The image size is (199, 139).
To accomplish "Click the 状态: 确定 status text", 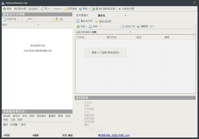I will (68, 135).
